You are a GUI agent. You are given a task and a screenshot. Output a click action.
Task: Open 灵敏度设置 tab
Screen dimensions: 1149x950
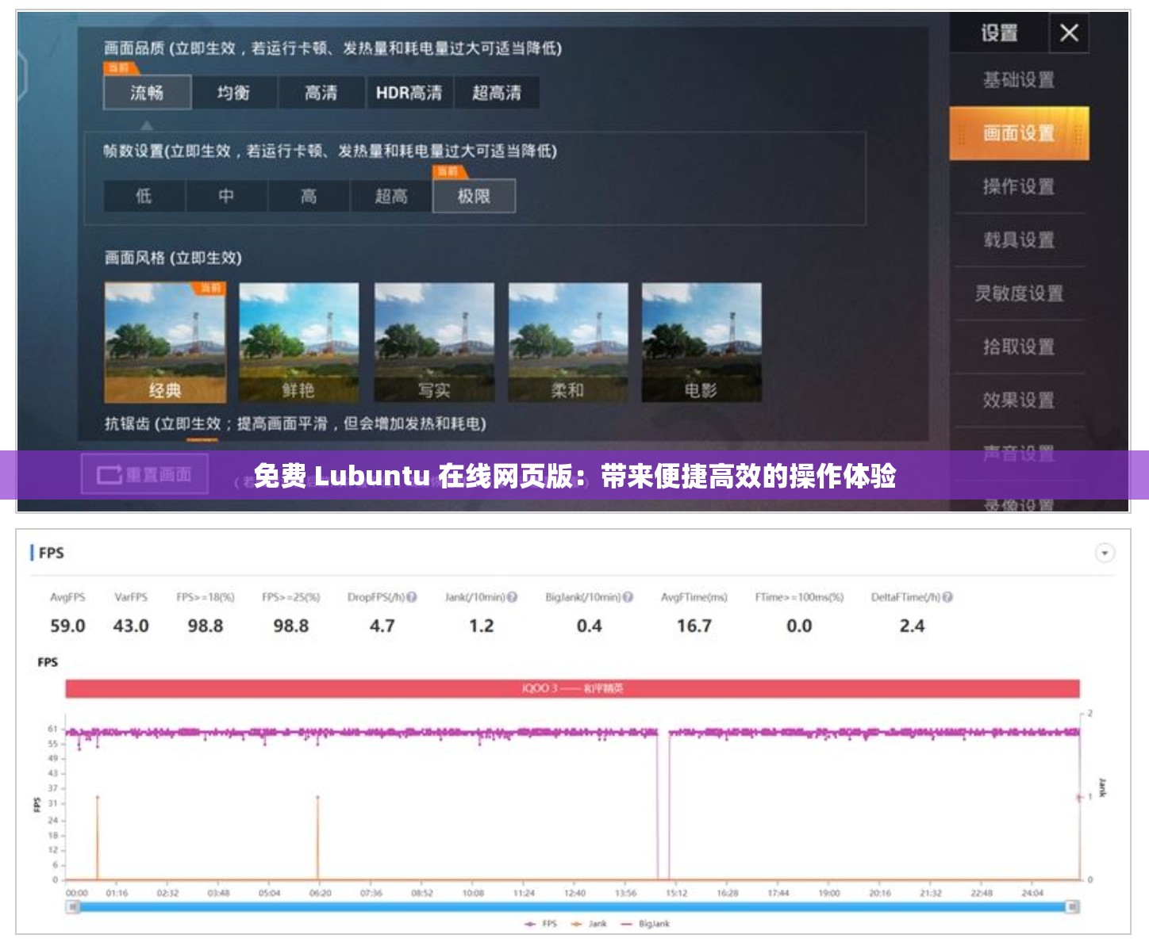click(1019, 293)
